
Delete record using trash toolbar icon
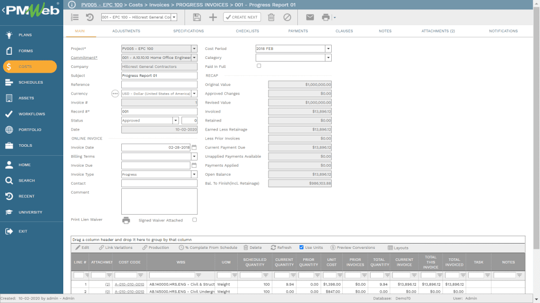tap(272, 17)
